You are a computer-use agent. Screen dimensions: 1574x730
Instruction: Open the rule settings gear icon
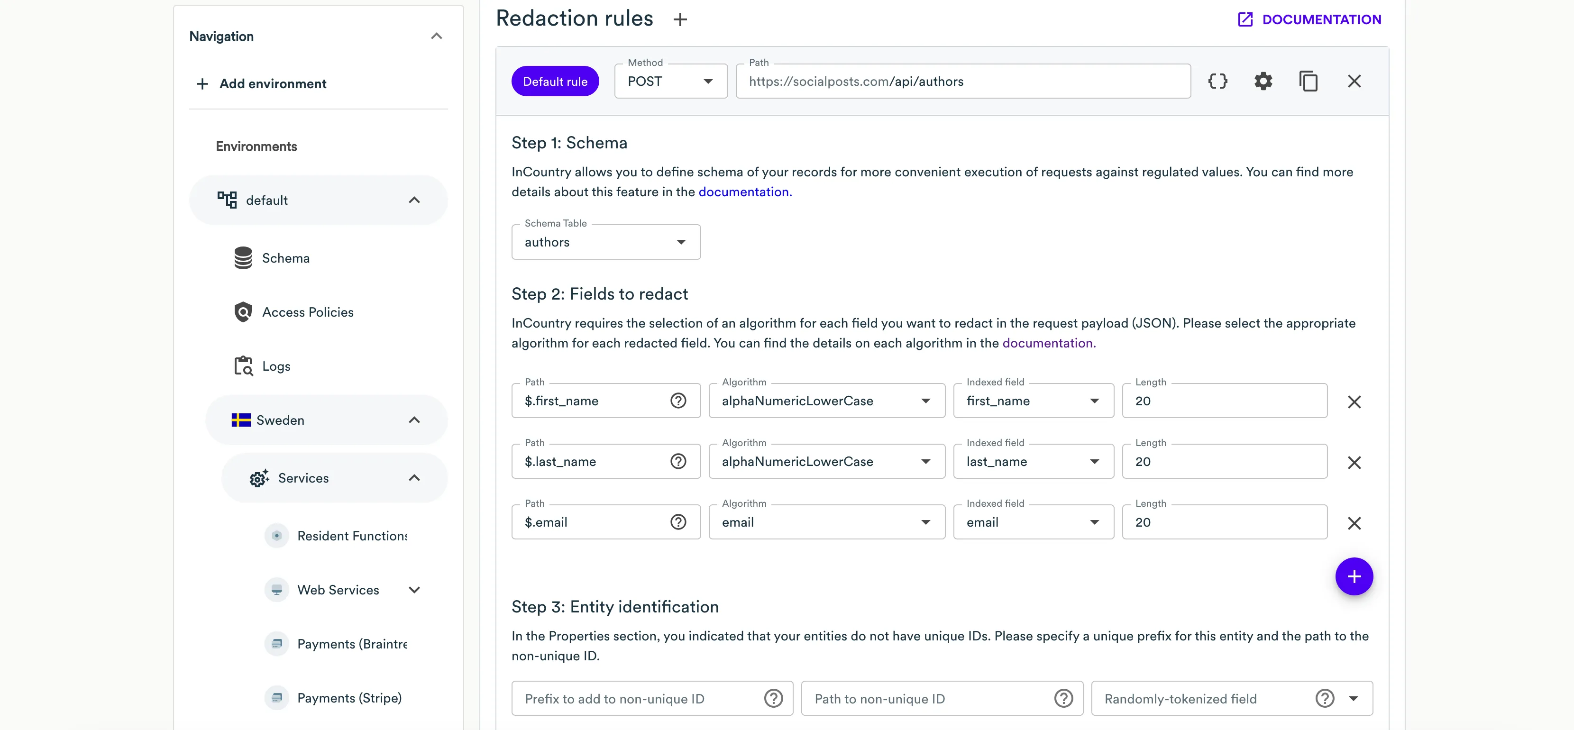1263,81
